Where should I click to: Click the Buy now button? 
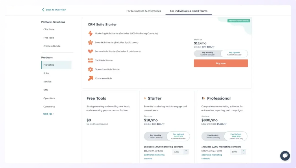click(221, 63)
